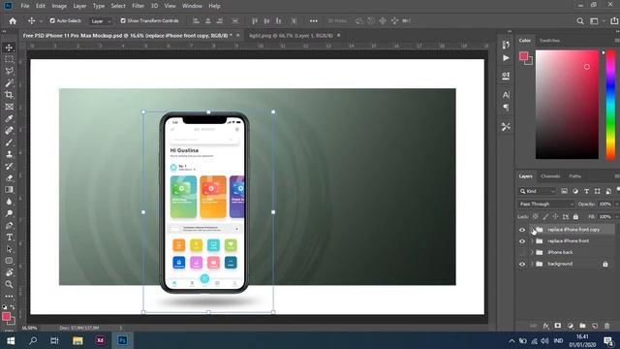Toggle Show Transform Controls checkbox
The height and width of the screenshot is (349, 620).
(123, 20)
